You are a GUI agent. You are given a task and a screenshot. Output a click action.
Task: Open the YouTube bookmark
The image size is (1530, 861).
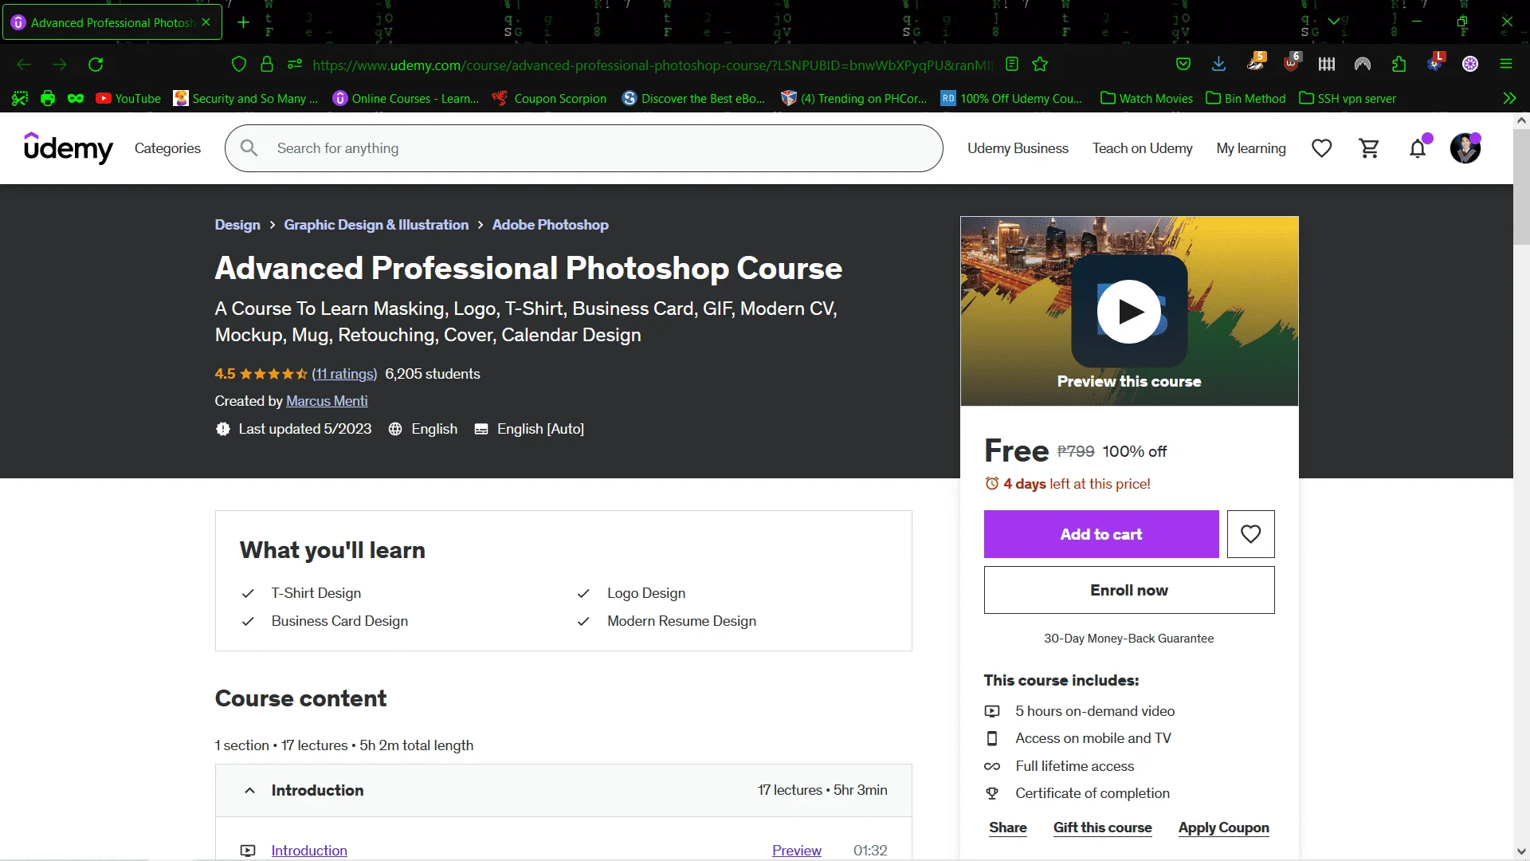pos(128,98)
